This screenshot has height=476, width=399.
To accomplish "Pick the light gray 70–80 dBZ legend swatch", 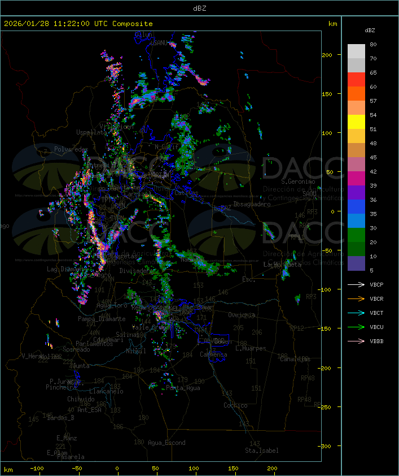I will 356,51.
